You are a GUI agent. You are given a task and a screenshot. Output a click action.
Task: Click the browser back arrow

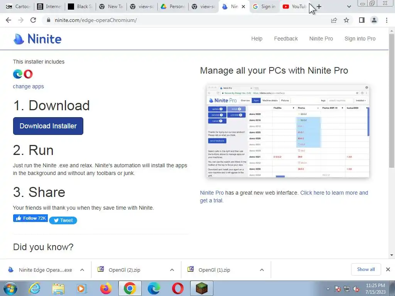point(8,20)
